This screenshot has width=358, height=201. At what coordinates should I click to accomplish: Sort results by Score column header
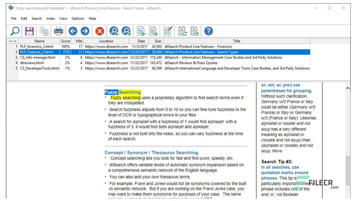point(66,41)
